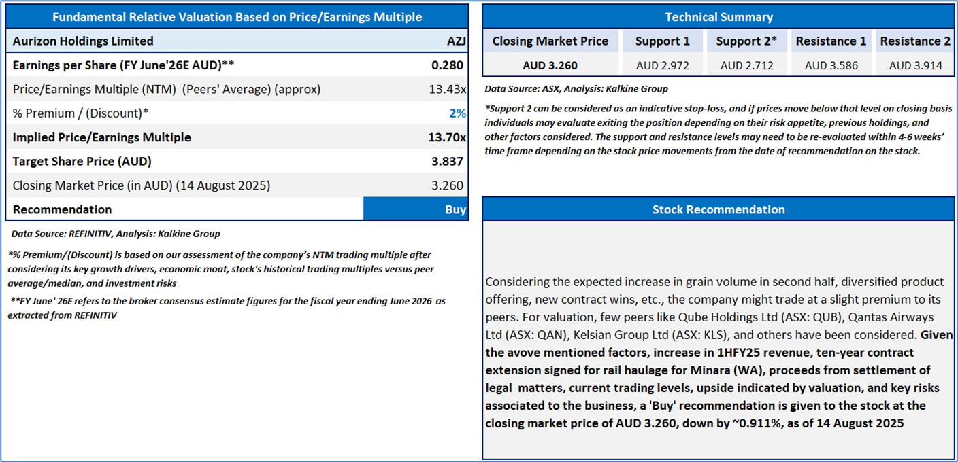Click the Support 2 value AUD 2.712
958x462 pixels.
click(x=746, y=66)
